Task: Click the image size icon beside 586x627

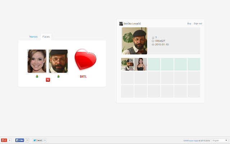Action: point(153,41)
